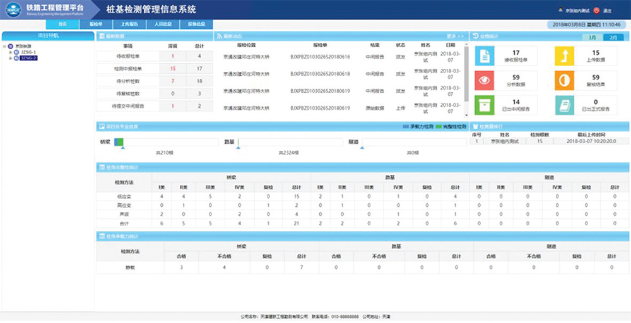
Task: Click the 桥梁 progress bar
Action: click(167, 142)
